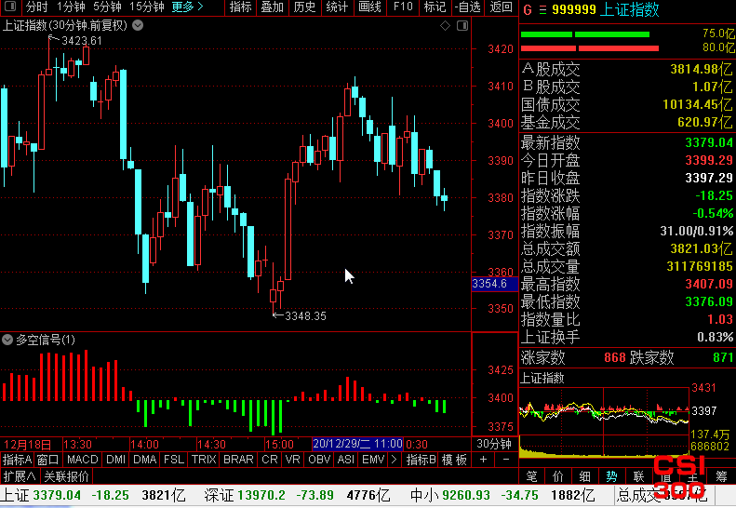Click the diamond icon on chart header
This screenshot has width=736, height=508.
[445, 26]
